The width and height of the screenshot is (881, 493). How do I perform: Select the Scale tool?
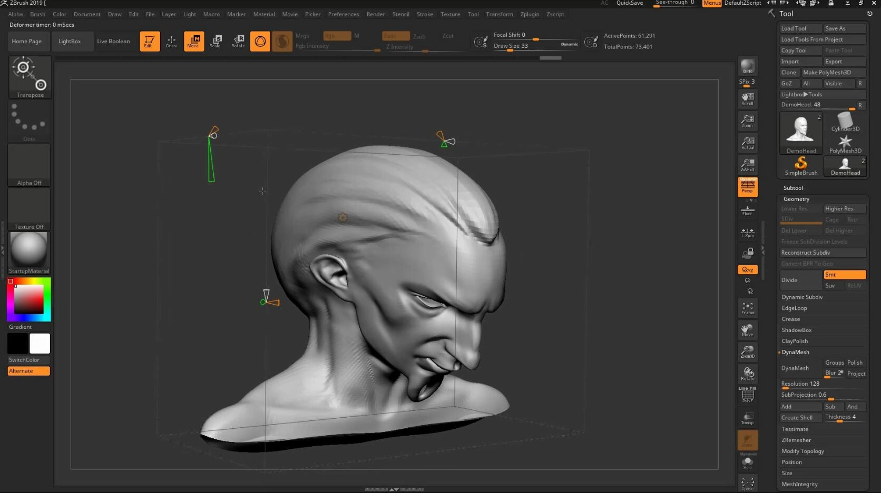tap(216, 41)
